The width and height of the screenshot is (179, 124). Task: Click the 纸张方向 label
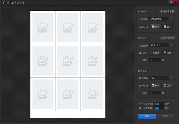[143, 27]
